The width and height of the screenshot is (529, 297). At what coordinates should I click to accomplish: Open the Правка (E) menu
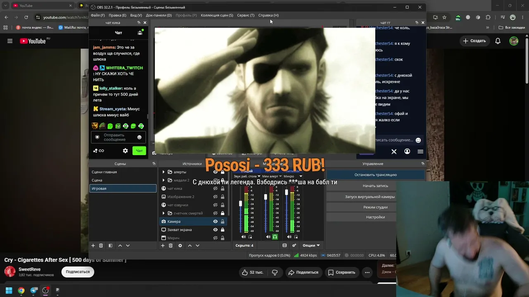pos(117,15)
